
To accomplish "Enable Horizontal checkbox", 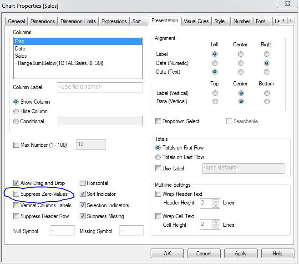I will pyautogui.click(x=82, y=183).
